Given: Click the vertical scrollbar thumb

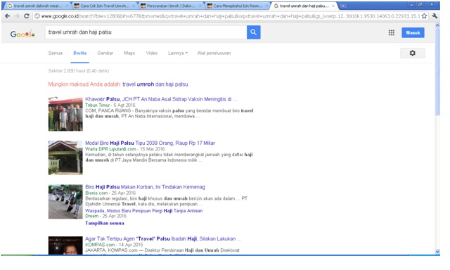Looking at the screenshot, I should [437, 72].
